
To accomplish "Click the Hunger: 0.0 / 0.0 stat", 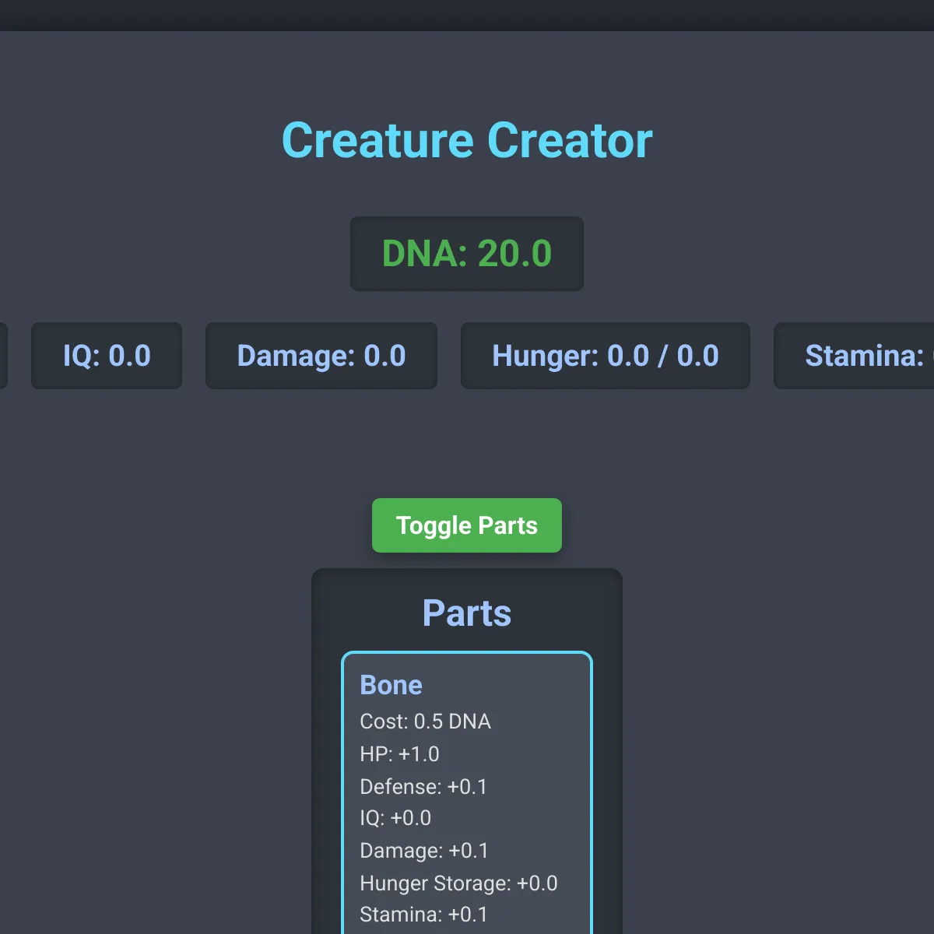I will tap(605, 356).
